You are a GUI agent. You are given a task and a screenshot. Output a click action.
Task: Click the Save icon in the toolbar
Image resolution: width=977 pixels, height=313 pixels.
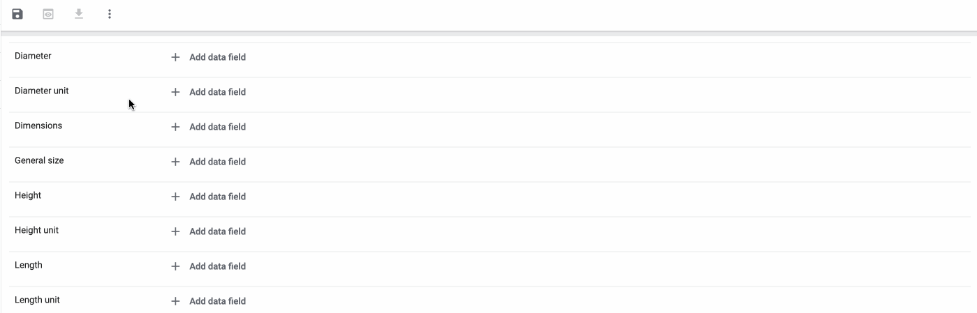(x=17, y=14)
